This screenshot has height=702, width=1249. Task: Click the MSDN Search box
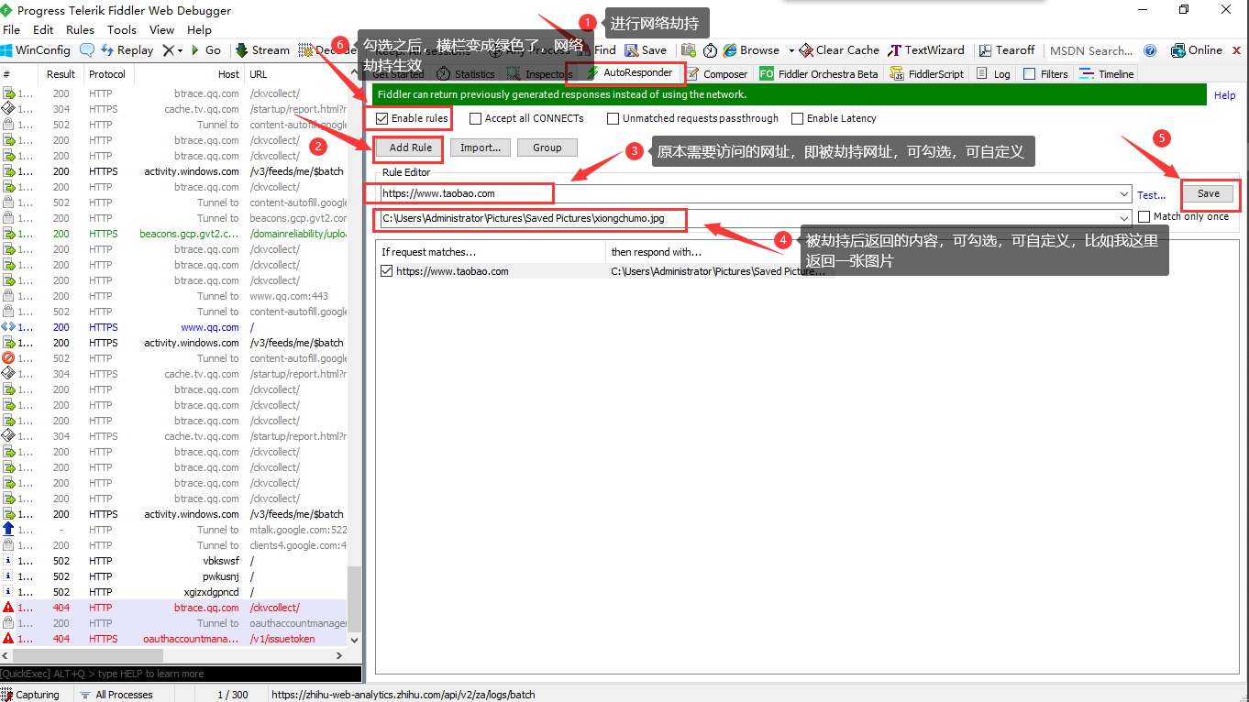point(1090,51)
